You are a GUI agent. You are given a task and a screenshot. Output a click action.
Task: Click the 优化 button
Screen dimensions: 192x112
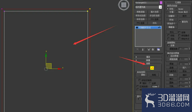pos(172,32)
